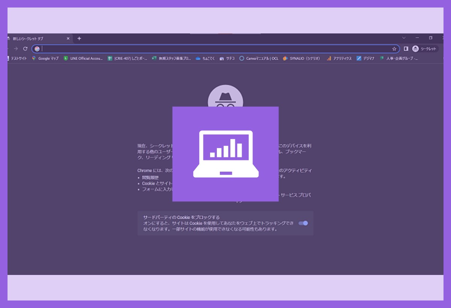This screenshot has height=308, width=451.
Task: Expand the tab search chevron
Action: [404, 38]
